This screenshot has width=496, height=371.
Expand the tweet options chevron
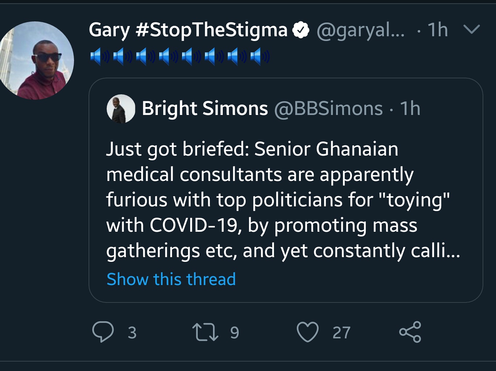(x=472, y=29)
